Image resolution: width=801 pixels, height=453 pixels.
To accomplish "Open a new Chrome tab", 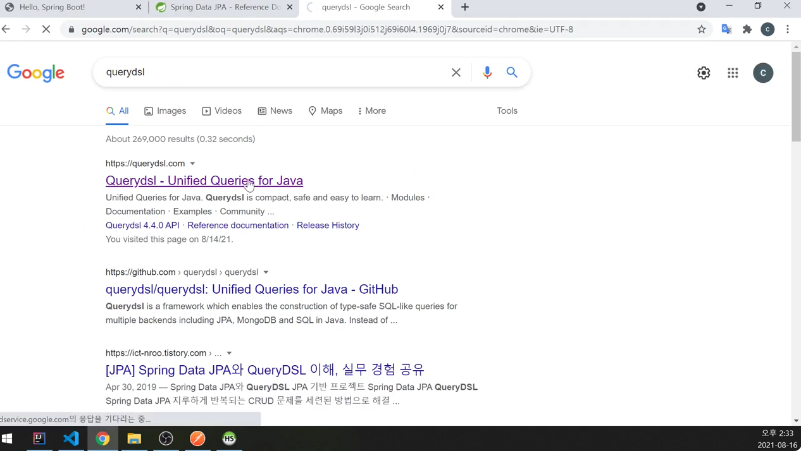I will point(465,7).
